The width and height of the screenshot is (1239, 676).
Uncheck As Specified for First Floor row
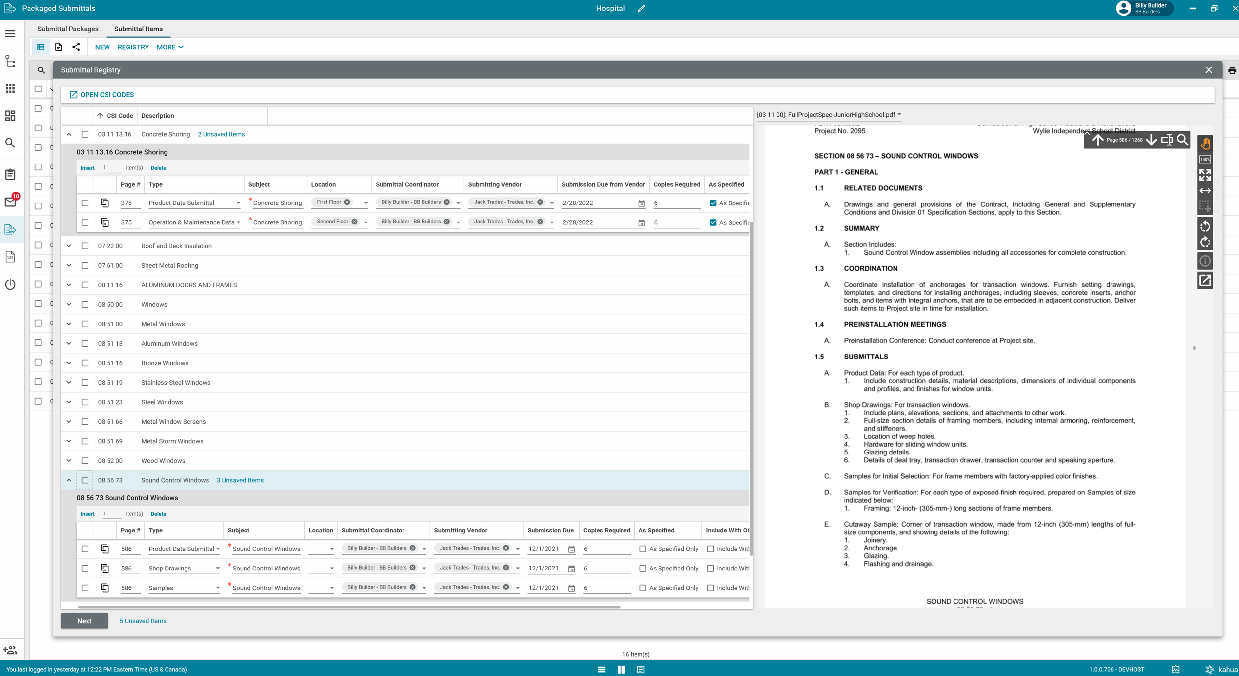[x=713, y=203]
